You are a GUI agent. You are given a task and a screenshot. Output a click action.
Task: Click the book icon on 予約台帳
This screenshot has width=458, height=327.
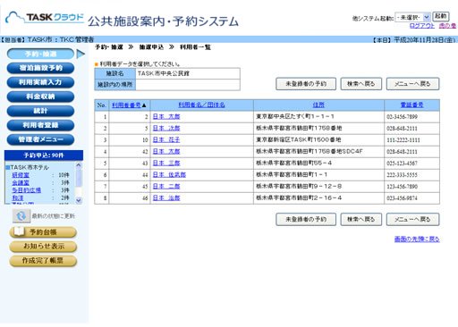click(19, 231)
